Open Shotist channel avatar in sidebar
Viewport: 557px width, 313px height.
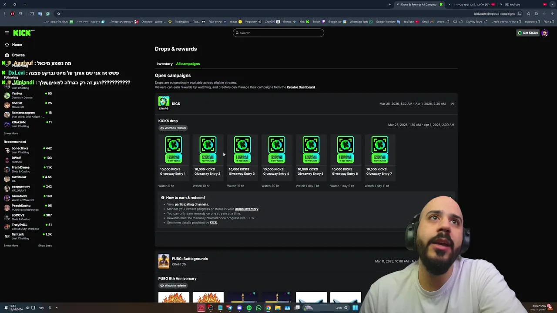coord(7,105)
